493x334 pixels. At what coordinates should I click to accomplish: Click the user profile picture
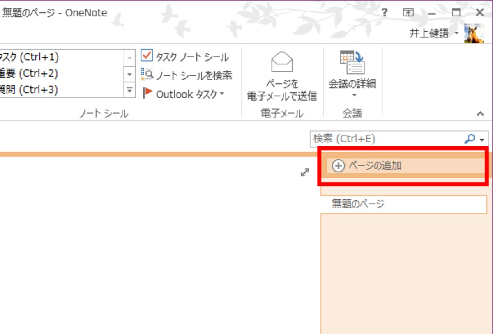(475, 34)
